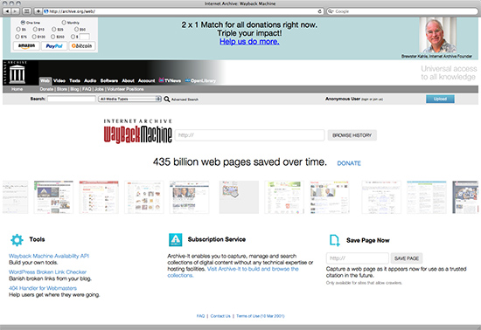Click the globe site icon in address bar
Screen dimensions: 481x330
click(x=46, y=11)
